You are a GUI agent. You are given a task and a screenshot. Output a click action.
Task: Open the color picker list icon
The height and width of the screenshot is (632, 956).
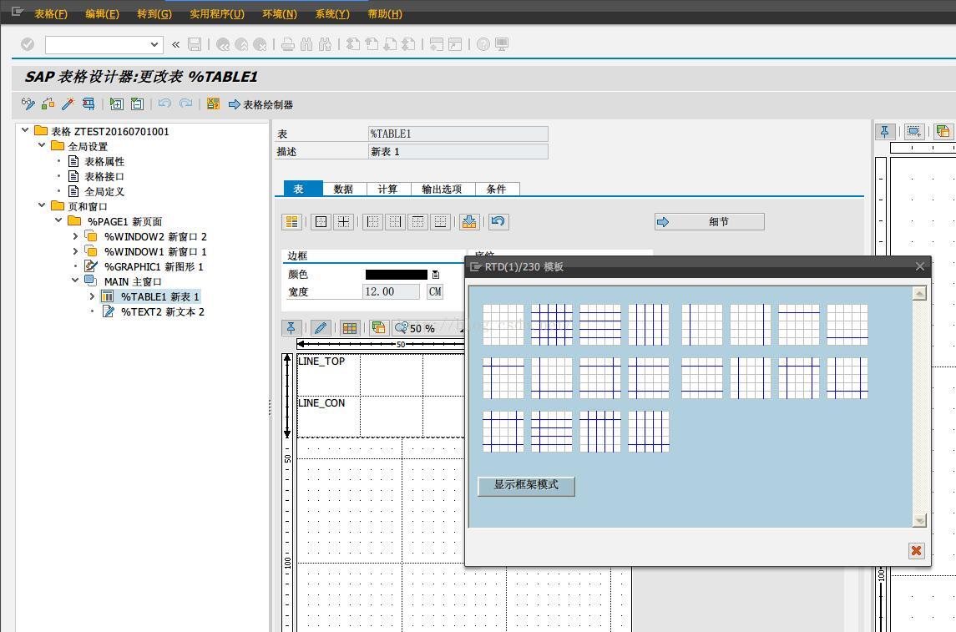pyautogui.click(x=435, y=275)
